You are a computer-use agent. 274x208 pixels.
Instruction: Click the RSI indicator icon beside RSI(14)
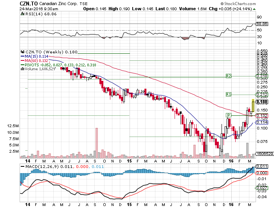point(22,14)
